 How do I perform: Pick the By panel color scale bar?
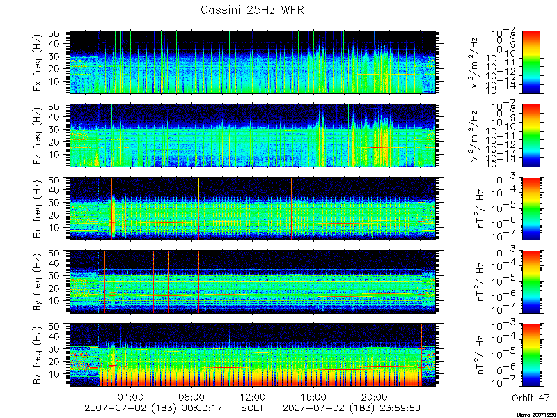point(531,282)
